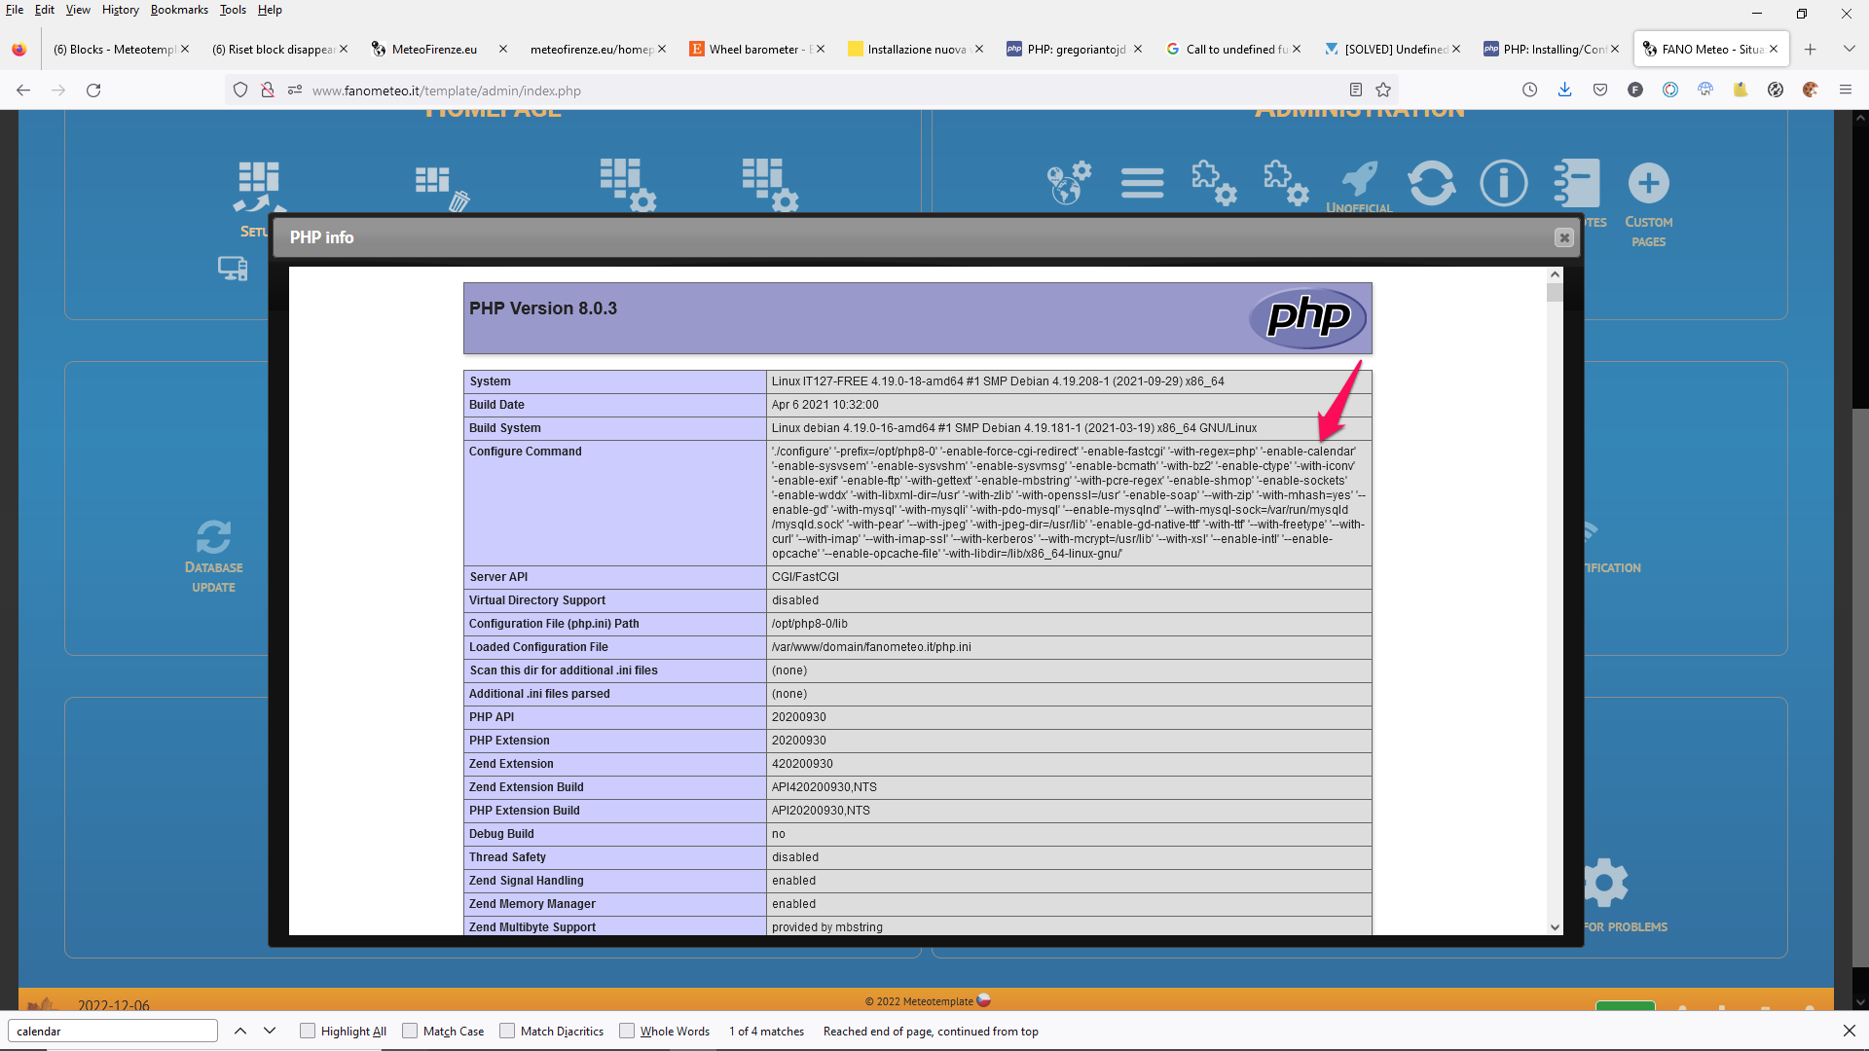1869x1051 pixels.
Task: Click the circular arrows update icon
Action: pyautogui.click(x=1431, y=183)
